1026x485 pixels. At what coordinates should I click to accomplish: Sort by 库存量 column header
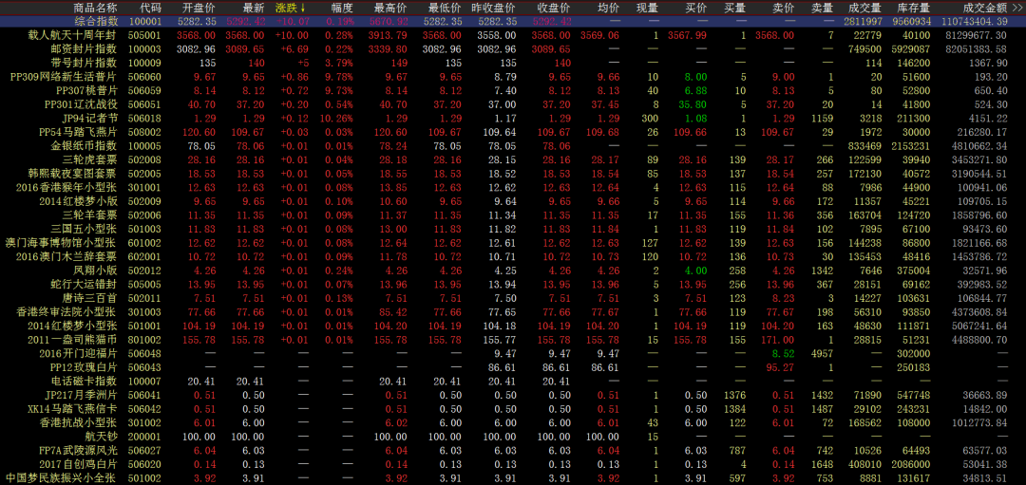(915, 8)
